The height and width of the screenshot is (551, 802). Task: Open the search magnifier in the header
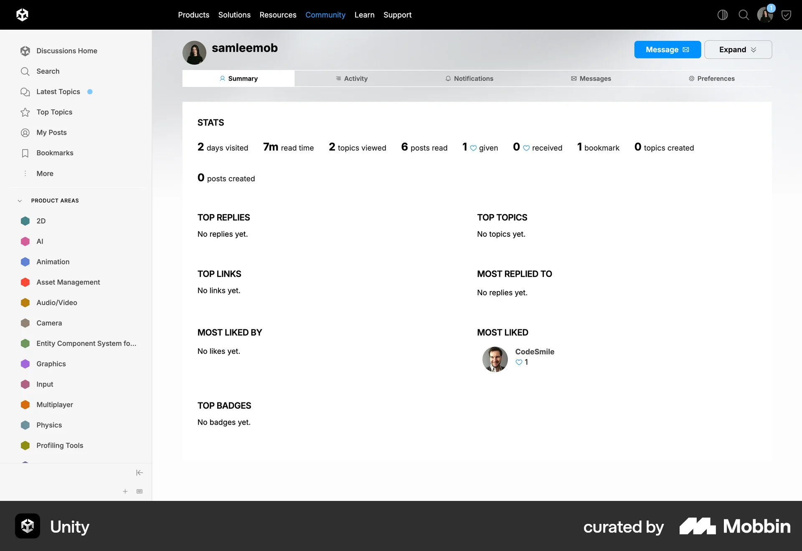743,15
